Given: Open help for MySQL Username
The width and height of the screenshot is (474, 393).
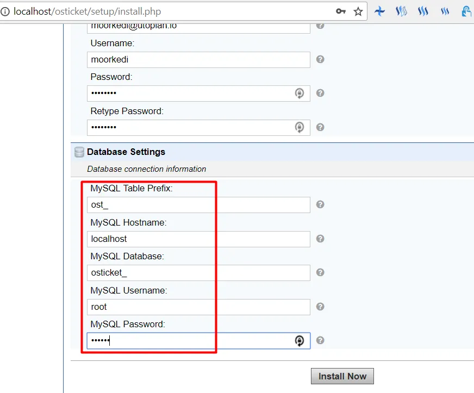Looking at the screenshot, I should click(320, 307).
